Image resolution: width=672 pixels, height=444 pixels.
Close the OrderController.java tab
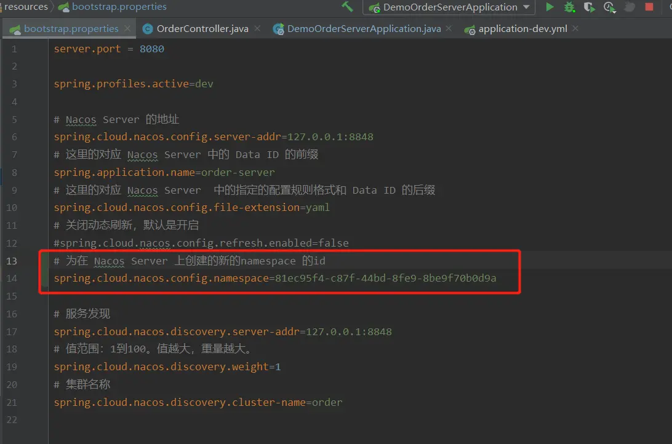(x=257, y=28)
